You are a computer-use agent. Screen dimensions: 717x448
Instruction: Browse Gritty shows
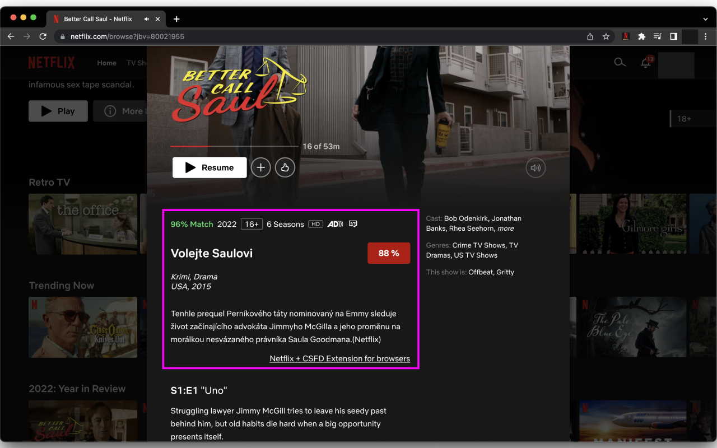tap(505, 272)
